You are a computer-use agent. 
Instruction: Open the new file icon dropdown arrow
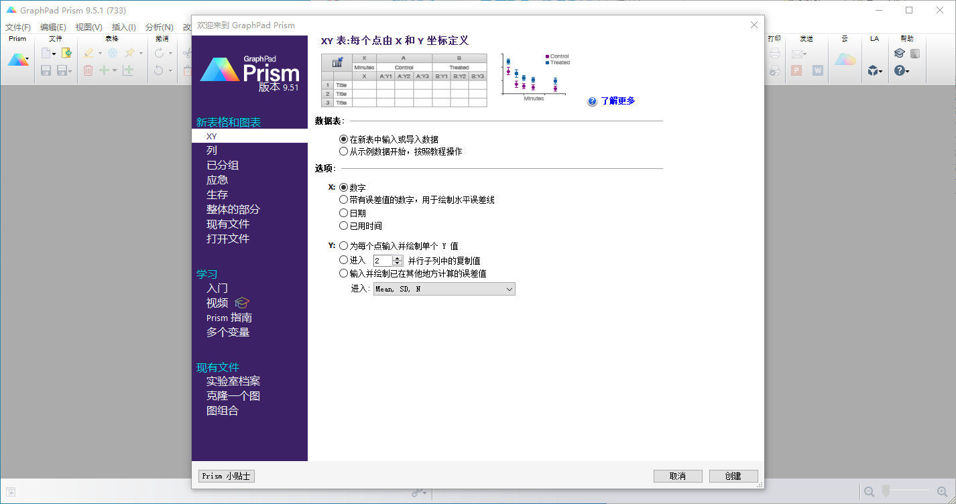pos(54,54)
